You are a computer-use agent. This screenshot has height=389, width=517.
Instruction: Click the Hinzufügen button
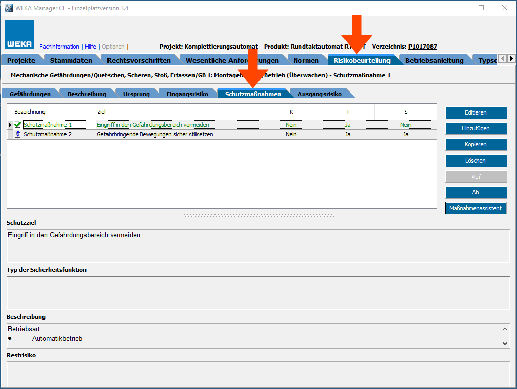point(476,128)
